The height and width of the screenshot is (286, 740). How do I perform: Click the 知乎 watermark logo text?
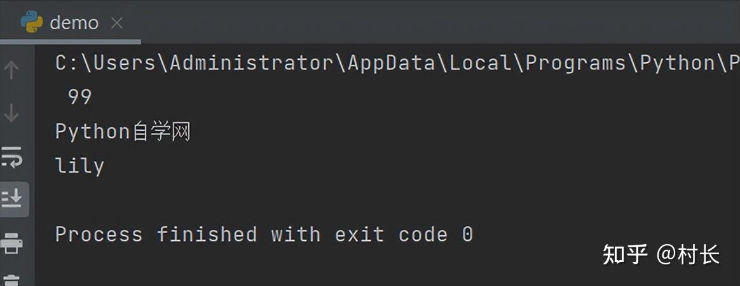(625, 255)
